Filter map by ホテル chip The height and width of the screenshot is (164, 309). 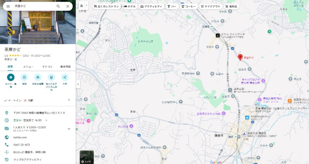pyautogui.click(x=129, y=7)
